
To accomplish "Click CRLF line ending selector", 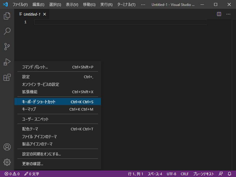I will (185, 174).
